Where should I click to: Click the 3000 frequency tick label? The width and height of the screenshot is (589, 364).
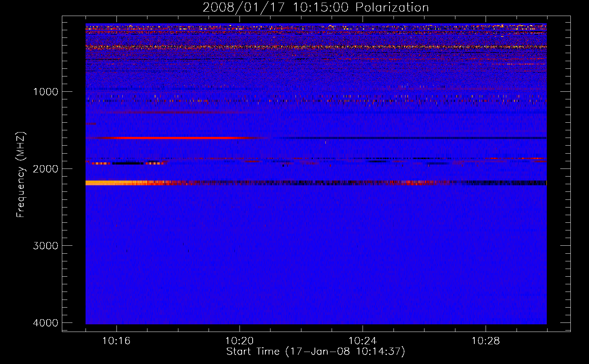pos(46,246)
